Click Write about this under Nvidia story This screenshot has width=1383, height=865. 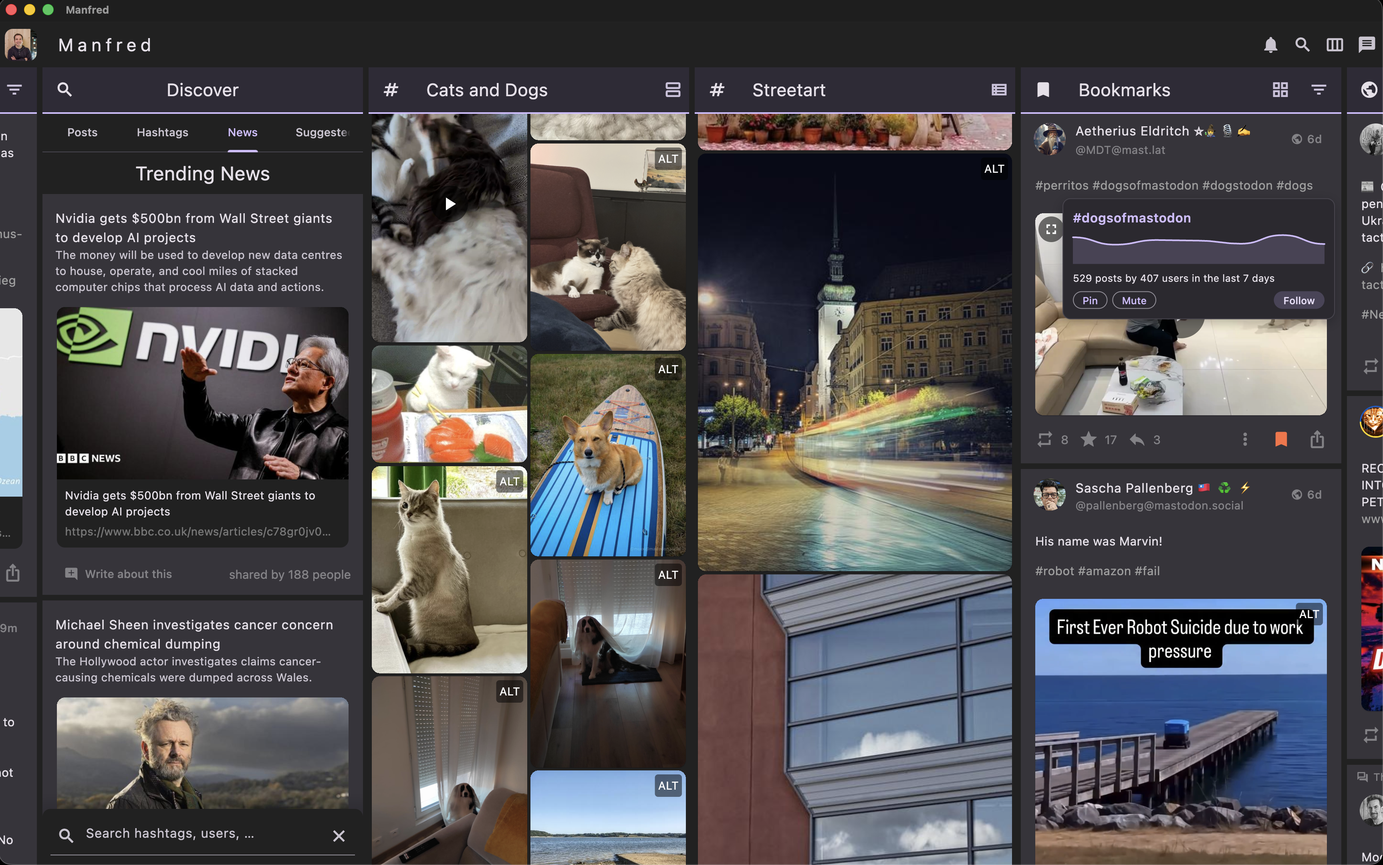tap(118, 574)
